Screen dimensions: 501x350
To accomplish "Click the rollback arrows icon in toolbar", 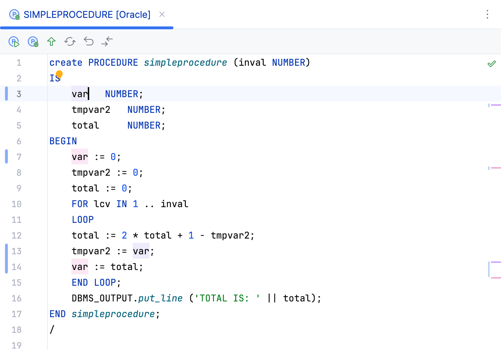I will click(107, 41).
